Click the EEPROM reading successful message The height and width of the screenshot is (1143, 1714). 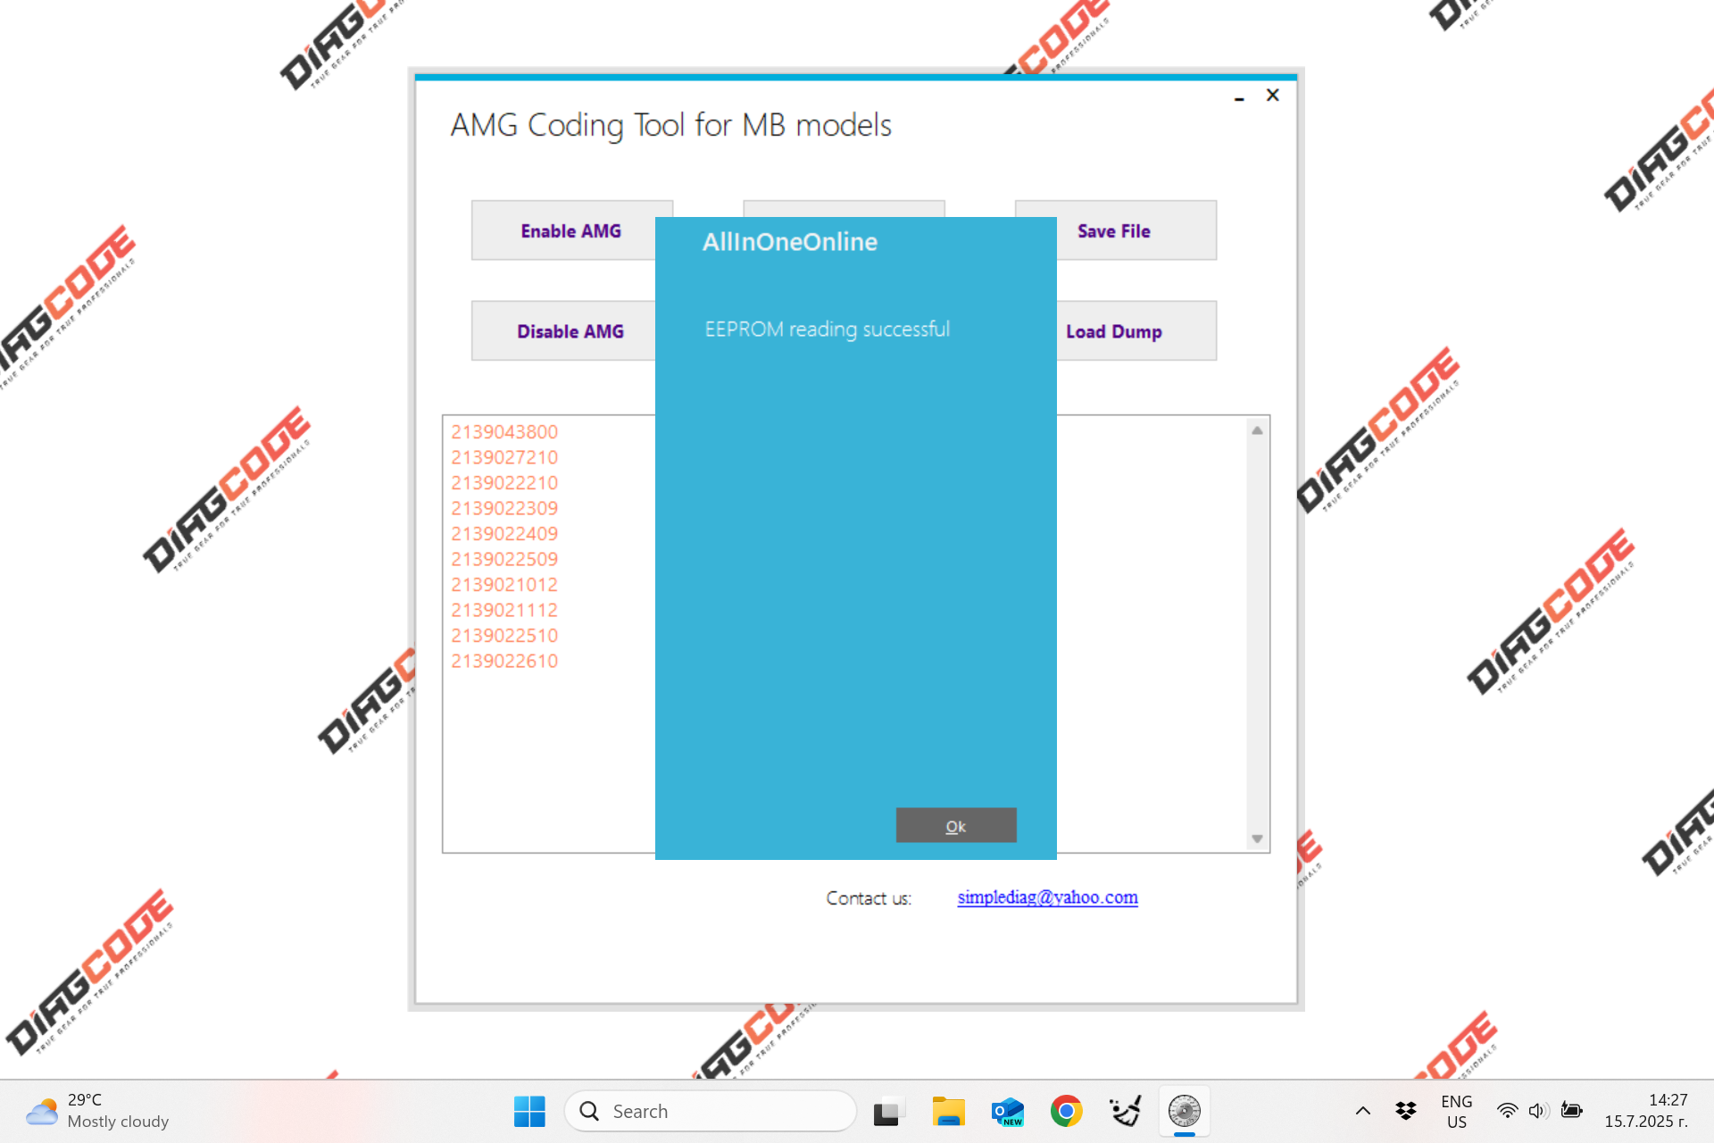pyautogui.click(x=827, y=330)
